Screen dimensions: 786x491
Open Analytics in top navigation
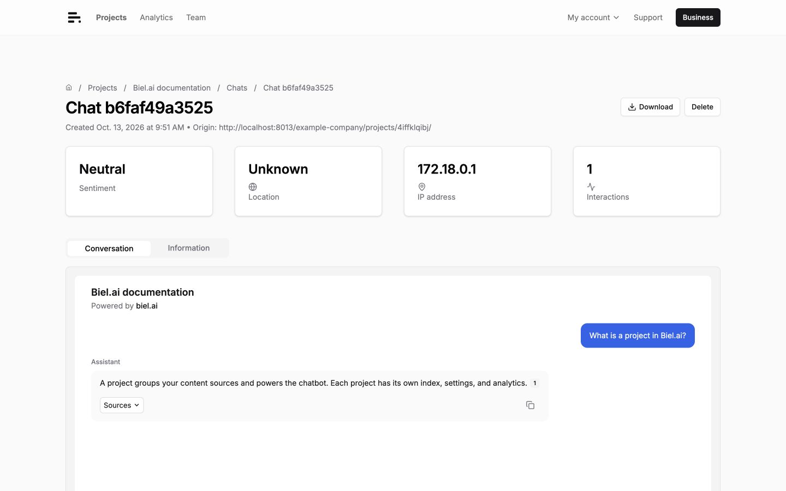pos(156,17)
